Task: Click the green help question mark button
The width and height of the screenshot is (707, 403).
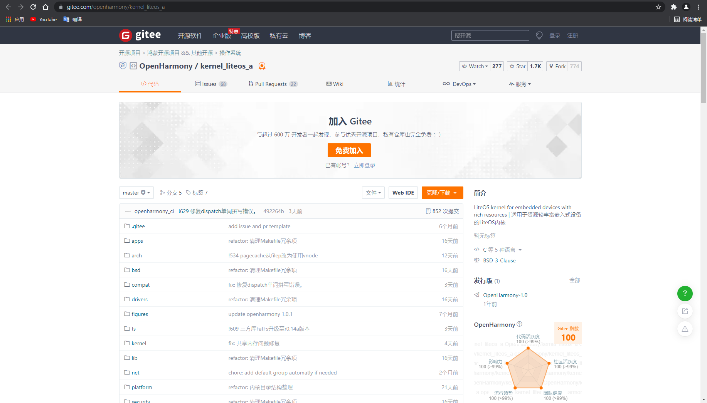Action: [x=685, y=293]
